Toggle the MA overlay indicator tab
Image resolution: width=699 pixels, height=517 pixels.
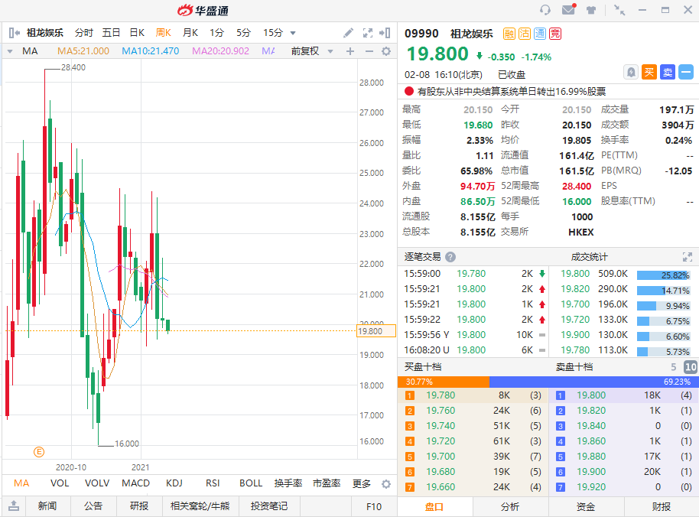pyautogui.click(x=21, y=483)
